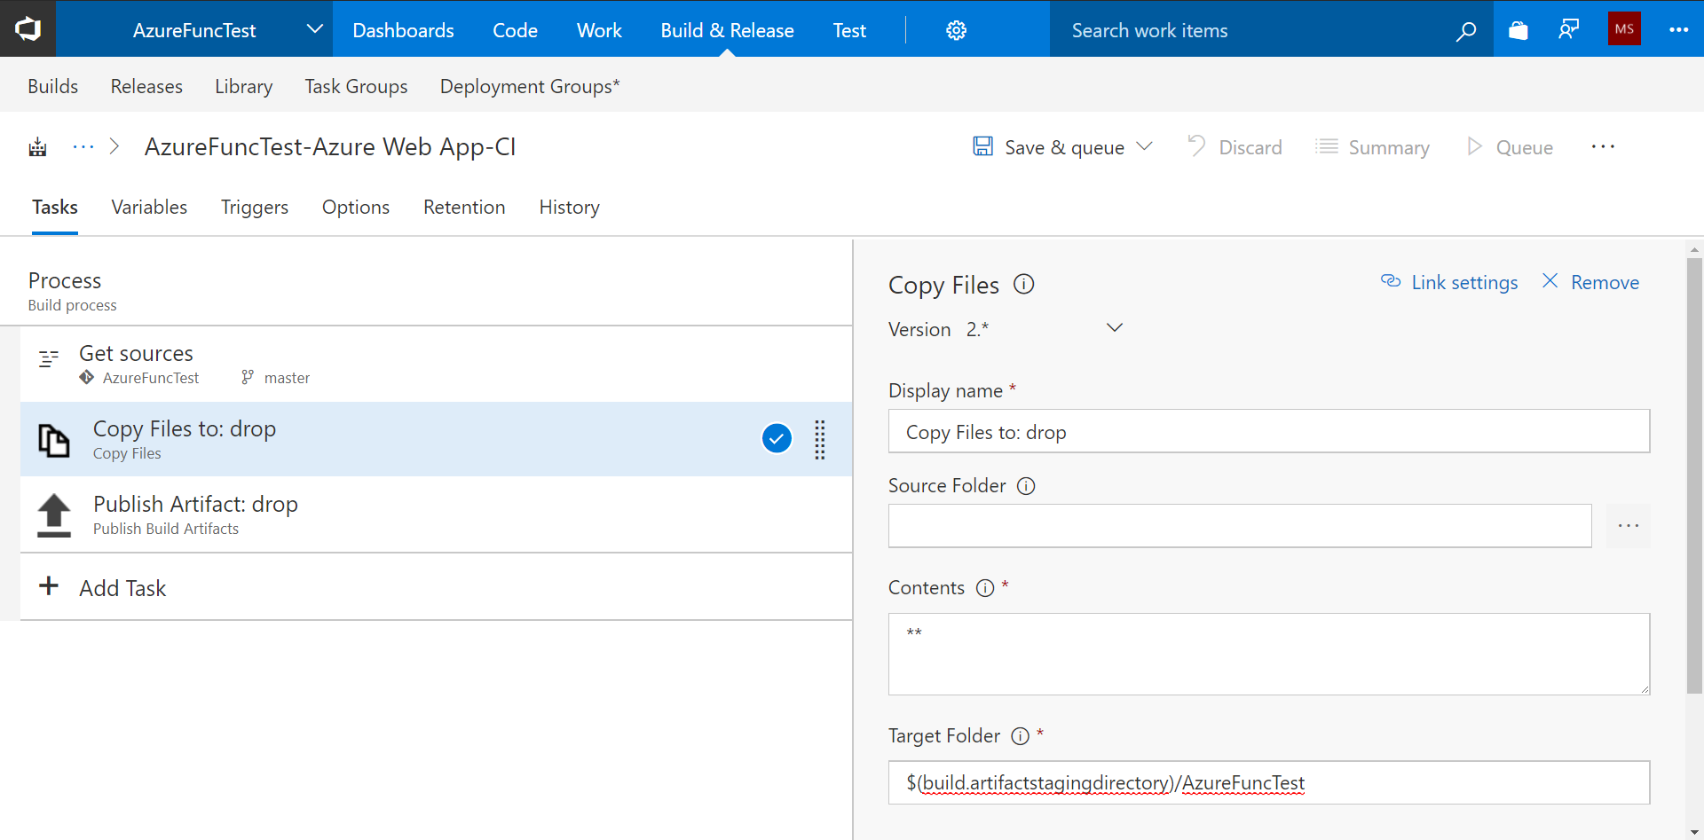The image size is (1704, 840).
Task: Open the Build & Release hub
Action: (x=727, y=30)
